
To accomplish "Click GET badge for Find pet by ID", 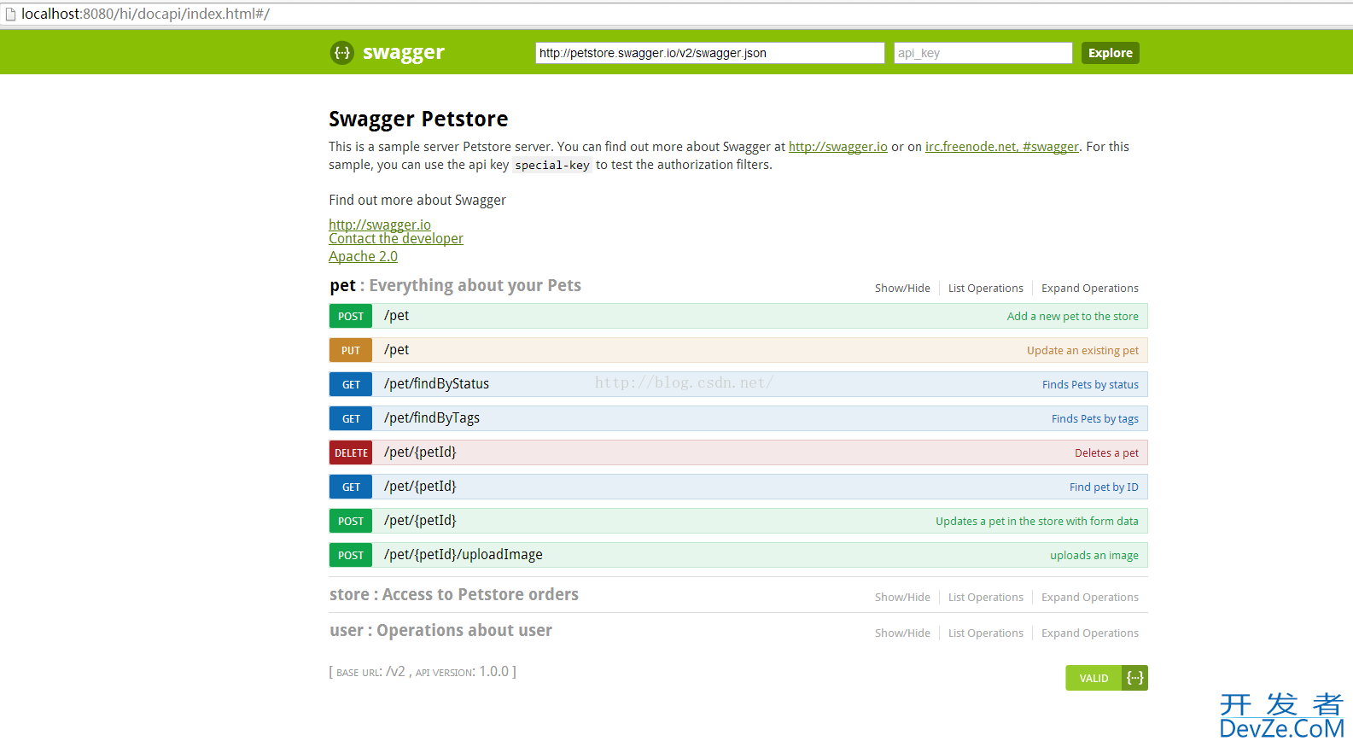I will [x=351, y=487].
